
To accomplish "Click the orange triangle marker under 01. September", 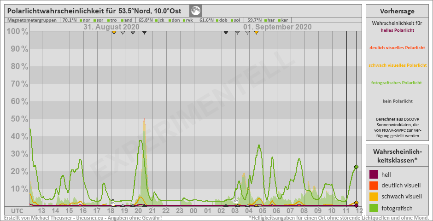I will pyautogui.click(x=256, y=33).
